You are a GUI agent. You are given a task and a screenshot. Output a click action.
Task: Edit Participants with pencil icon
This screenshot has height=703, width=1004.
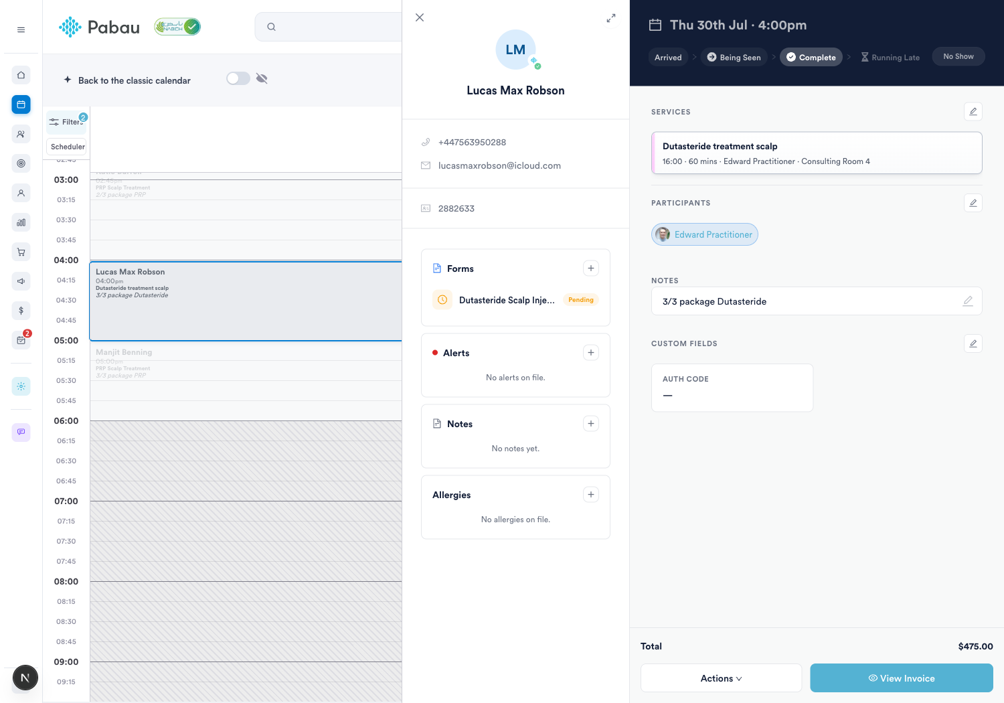point(973,203)
